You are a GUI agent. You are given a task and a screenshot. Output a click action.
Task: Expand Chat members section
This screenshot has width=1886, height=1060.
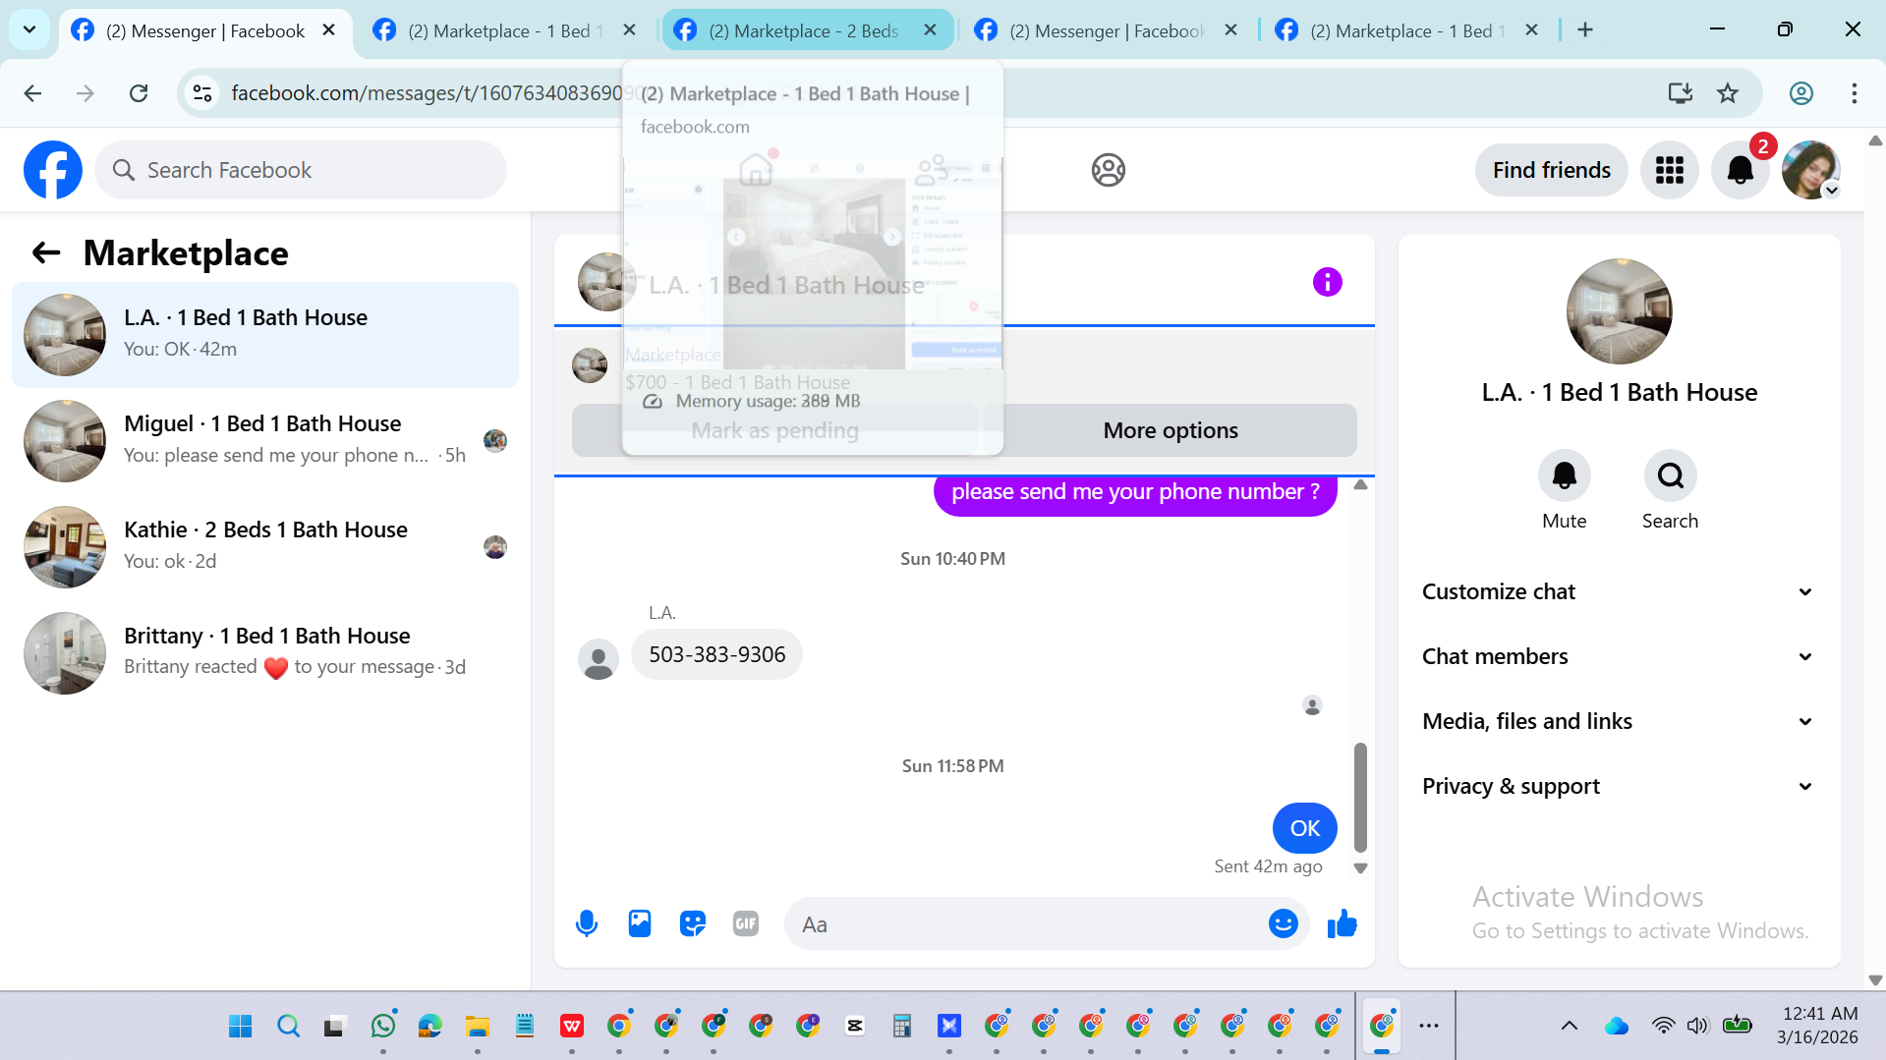1618,656
